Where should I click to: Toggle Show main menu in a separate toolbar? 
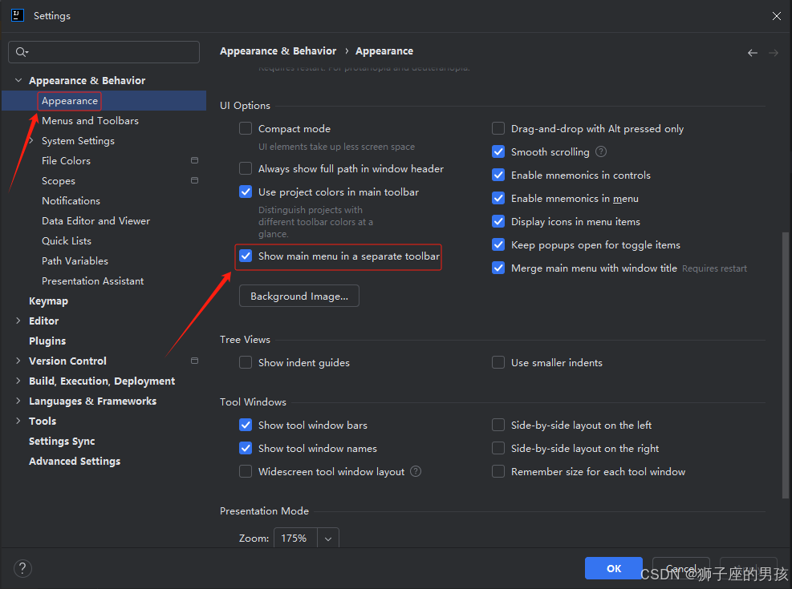[x=246, y=256]
